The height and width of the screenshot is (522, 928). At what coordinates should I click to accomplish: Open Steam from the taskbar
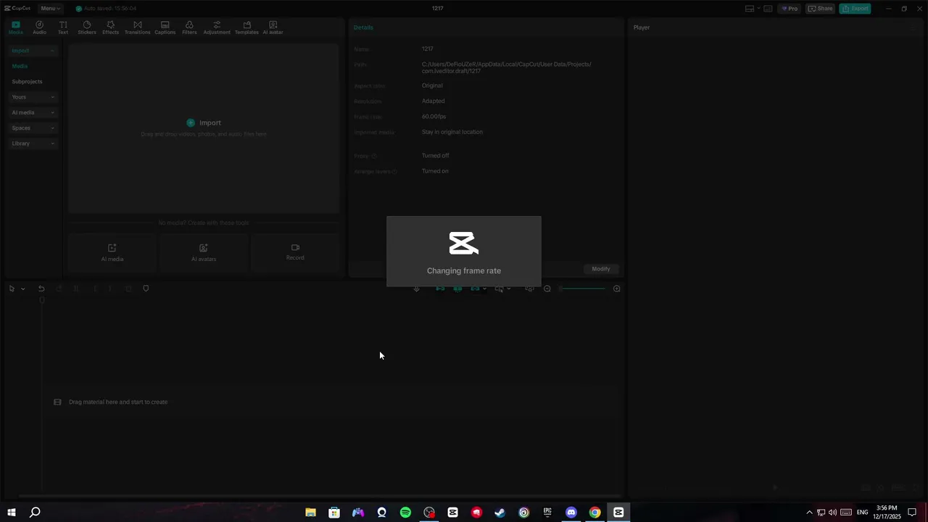(500, 513)
